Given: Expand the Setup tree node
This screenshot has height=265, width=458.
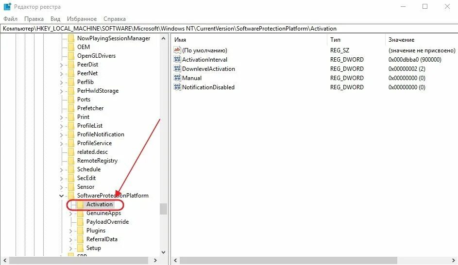Looking at the screenshot, I should pyautogui.click(x=71, y=248).
